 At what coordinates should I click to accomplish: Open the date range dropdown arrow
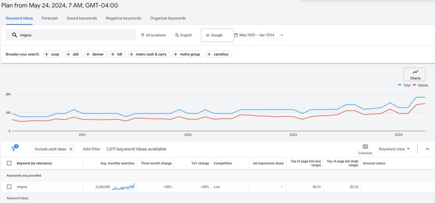(282, 35)
